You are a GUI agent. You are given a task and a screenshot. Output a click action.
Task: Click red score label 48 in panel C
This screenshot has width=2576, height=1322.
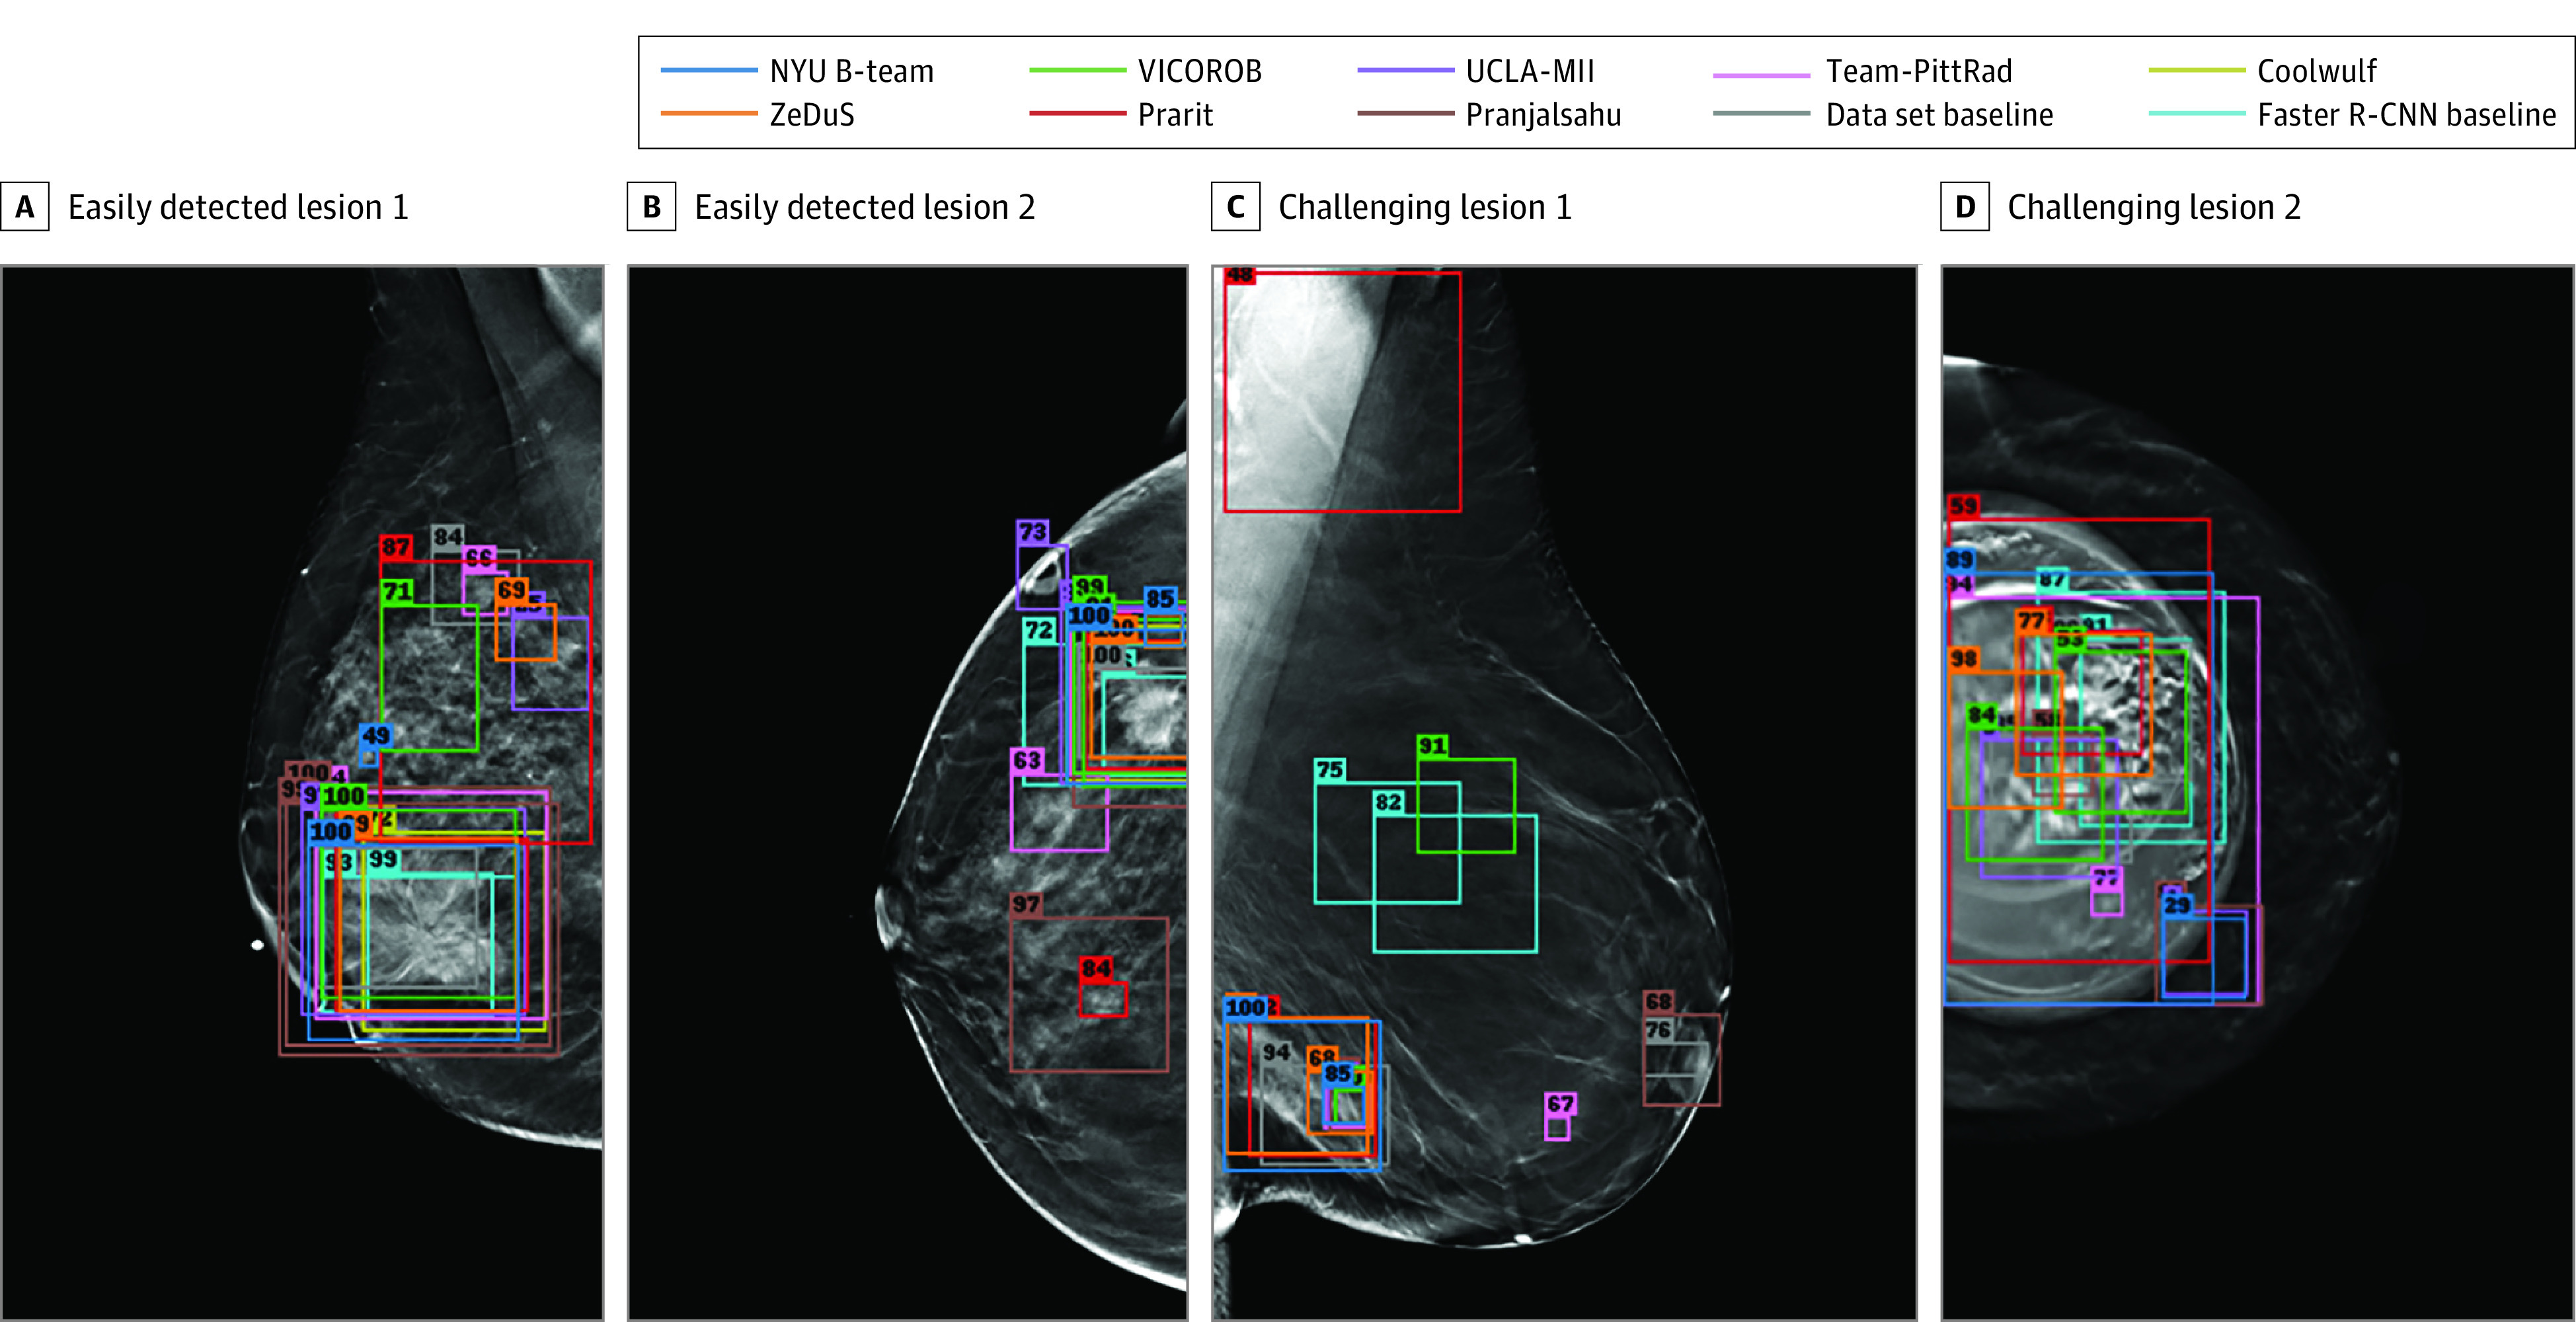click(x=1240, y=274)
